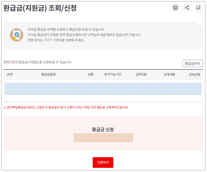
Task: Click the print page icon
Action: [175, 8]
